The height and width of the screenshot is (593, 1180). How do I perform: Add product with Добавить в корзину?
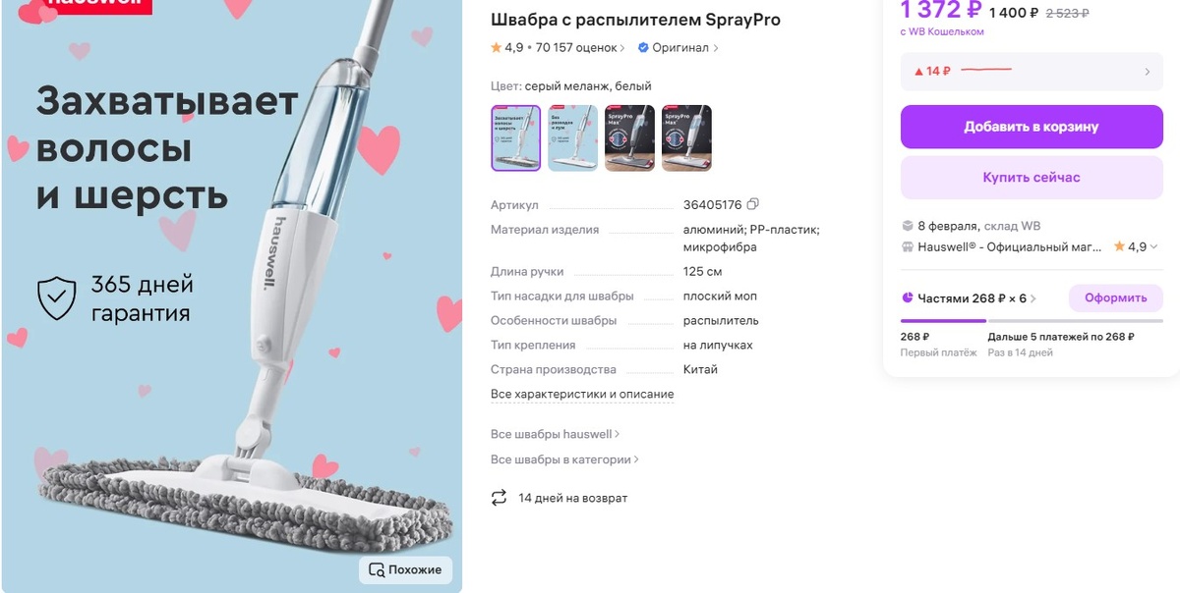[x=1032, y=127]
